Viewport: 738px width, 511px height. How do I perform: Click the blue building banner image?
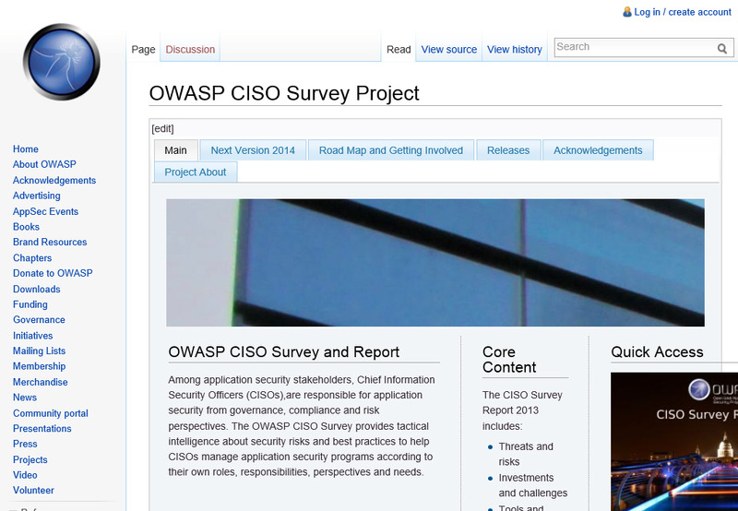point(434,263)
